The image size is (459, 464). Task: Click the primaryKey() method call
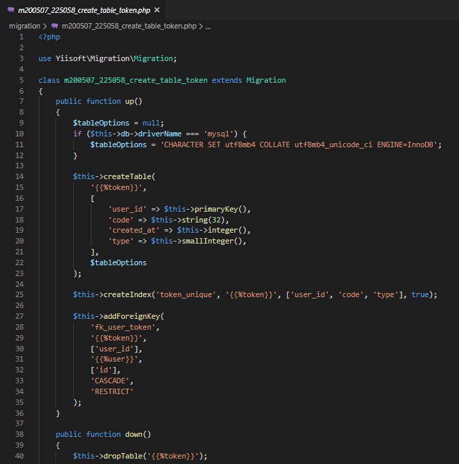click(x=220, y=209)
